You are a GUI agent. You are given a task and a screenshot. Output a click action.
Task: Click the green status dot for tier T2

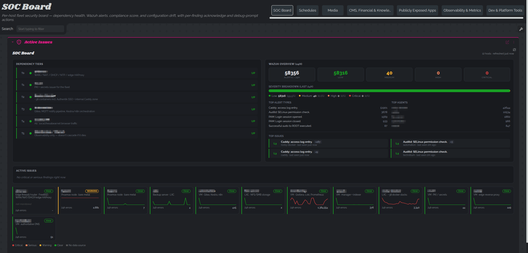tap(31, 97)
